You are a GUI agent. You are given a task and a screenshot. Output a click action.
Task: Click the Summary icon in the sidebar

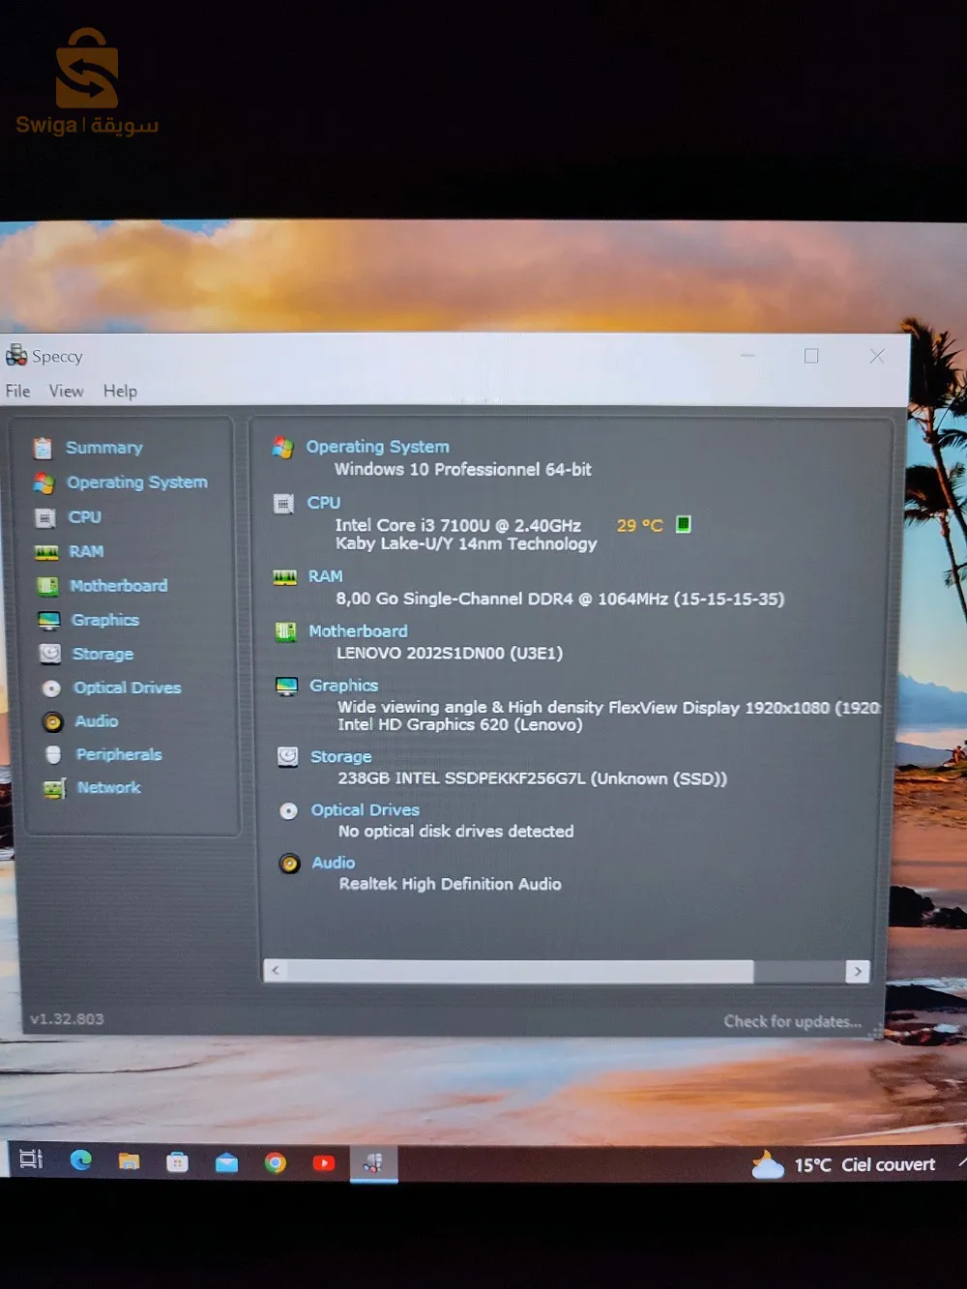click(43, 448)
